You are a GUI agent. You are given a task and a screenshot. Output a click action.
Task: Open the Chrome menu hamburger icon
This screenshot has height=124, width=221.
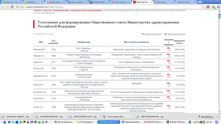218,7
